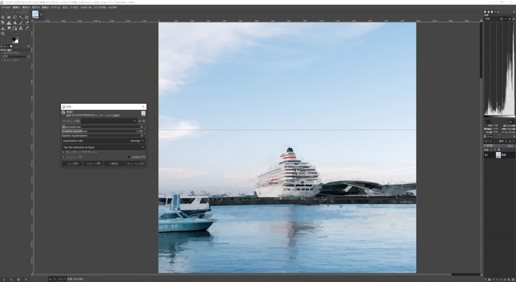Click the OK(O) button in dialog
Image resolution: width=516 pixels, height=282 pixels.
[x=114, y=164]
